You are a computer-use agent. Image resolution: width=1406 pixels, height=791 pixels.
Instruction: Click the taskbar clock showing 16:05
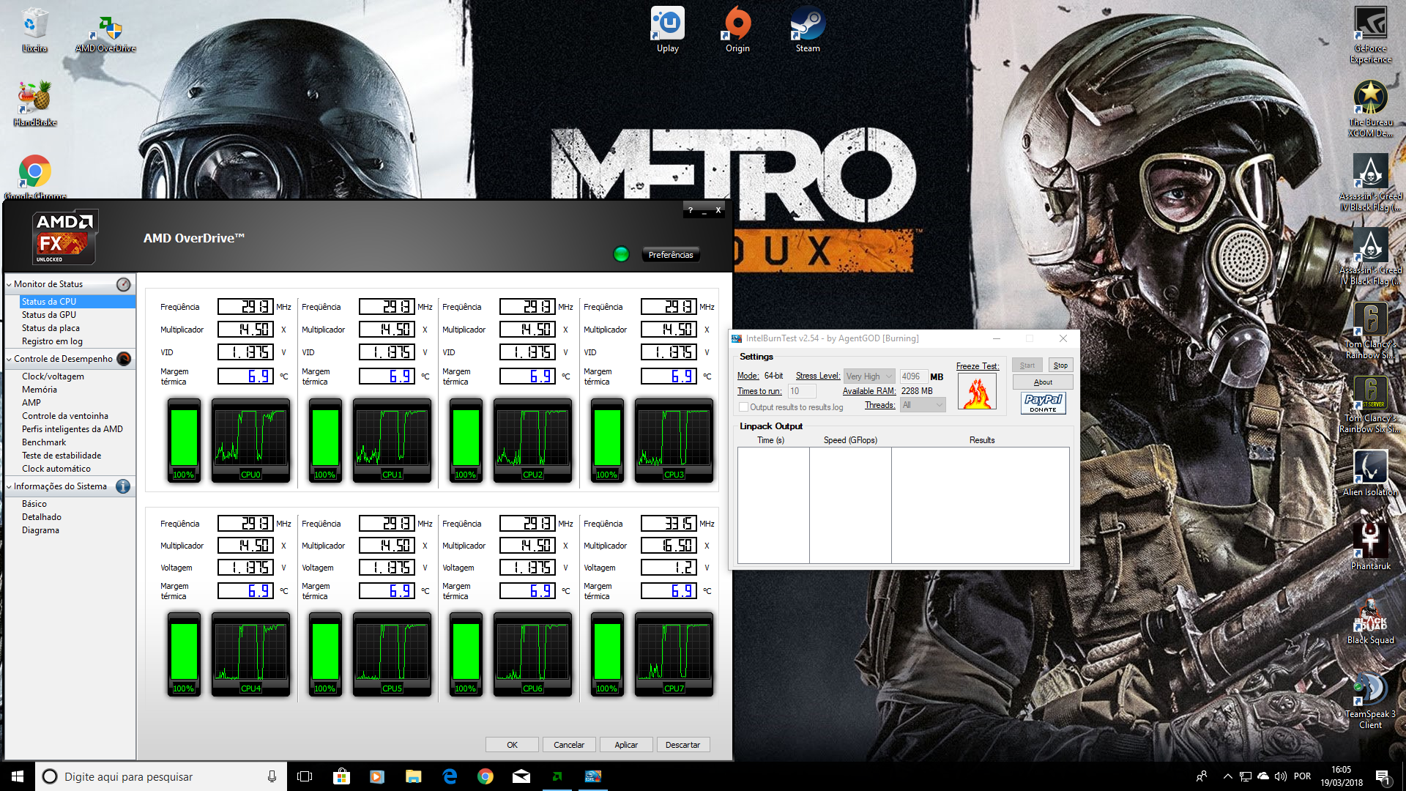pyautogui.click(x=1342, y=776)
